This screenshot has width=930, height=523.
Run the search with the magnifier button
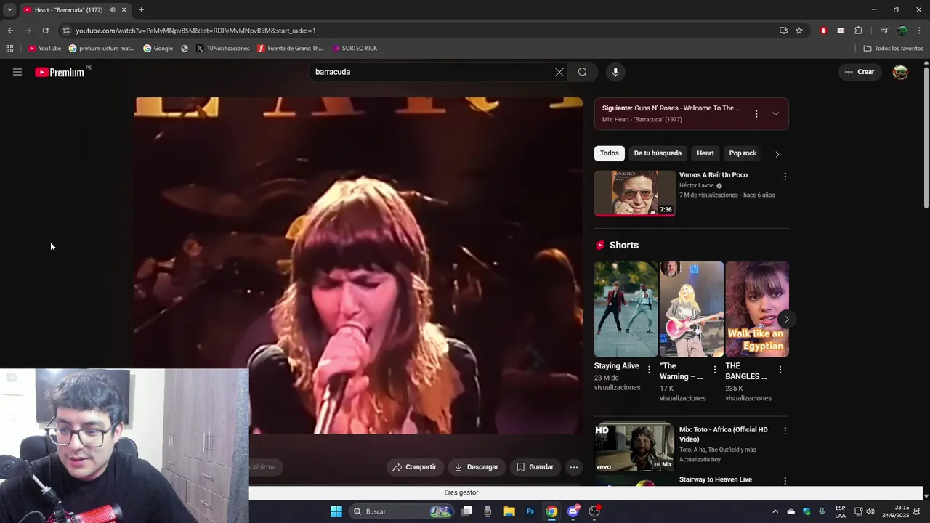click(x=583, y=72)
